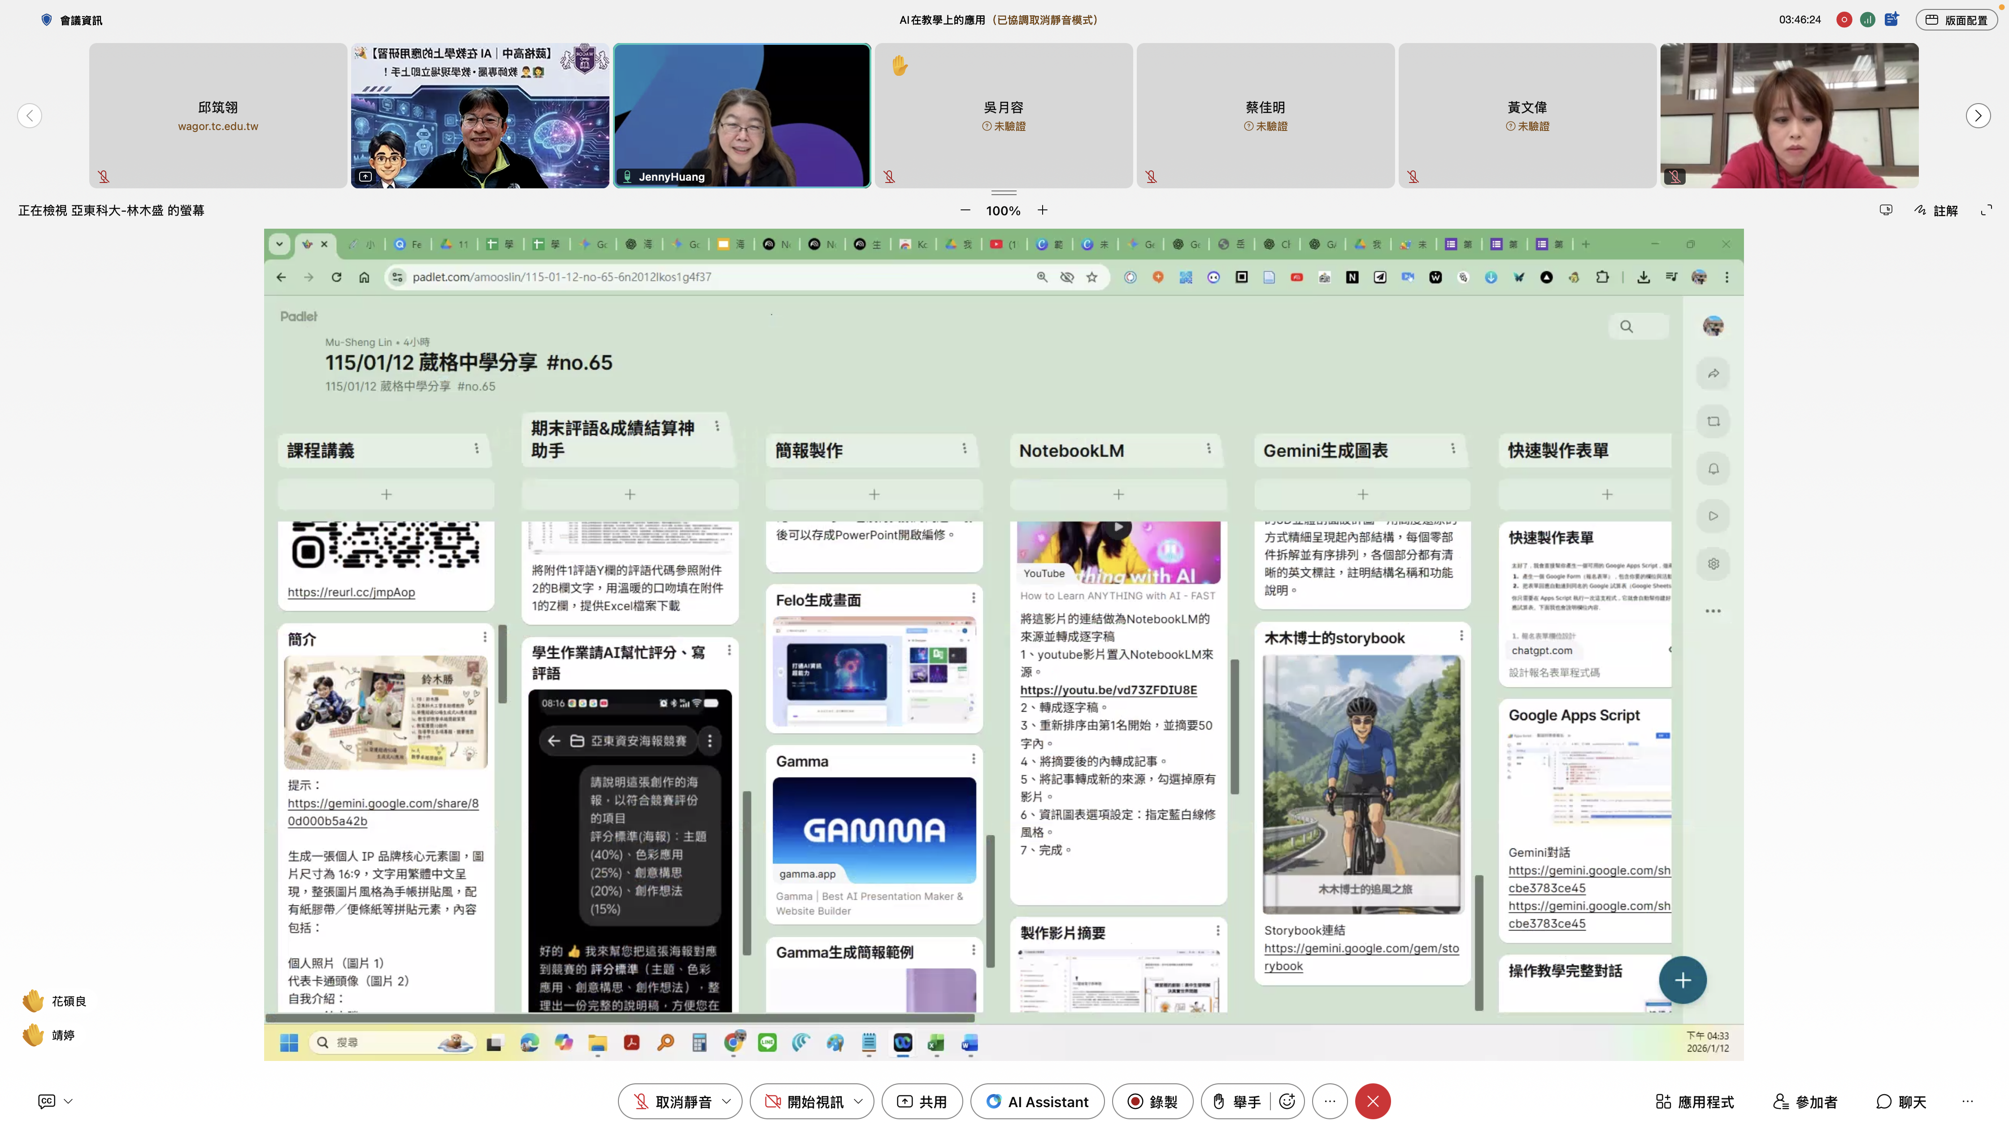
Task: Show next participants with right arrow
Action: tap(1978, 115)
